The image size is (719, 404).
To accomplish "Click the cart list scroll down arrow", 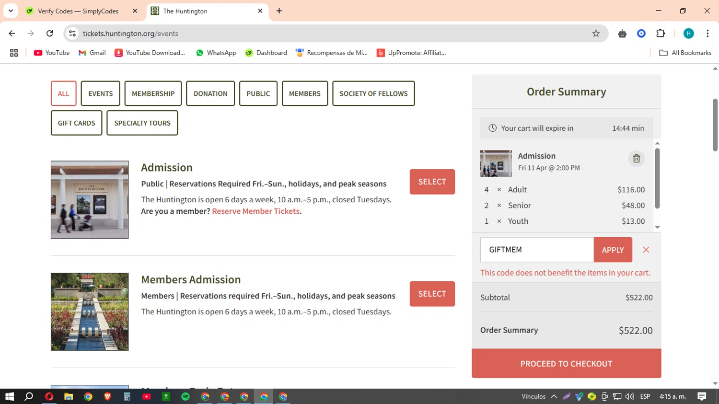I will pos(657,227).
